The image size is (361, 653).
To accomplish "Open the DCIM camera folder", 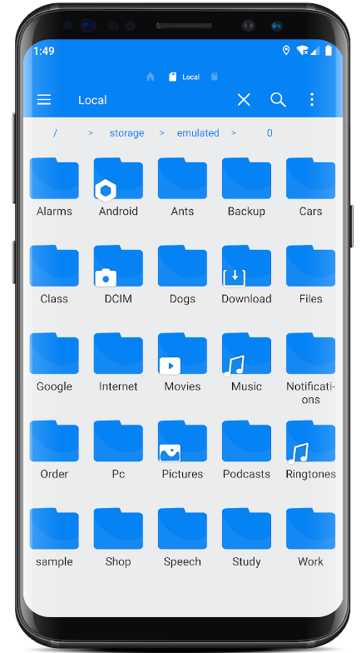I will (118, 275).
